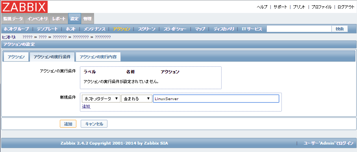This screenshot has width=357, height=152.
Task: Click the ZABBIX logo
Action: click(x=24, y=7)
